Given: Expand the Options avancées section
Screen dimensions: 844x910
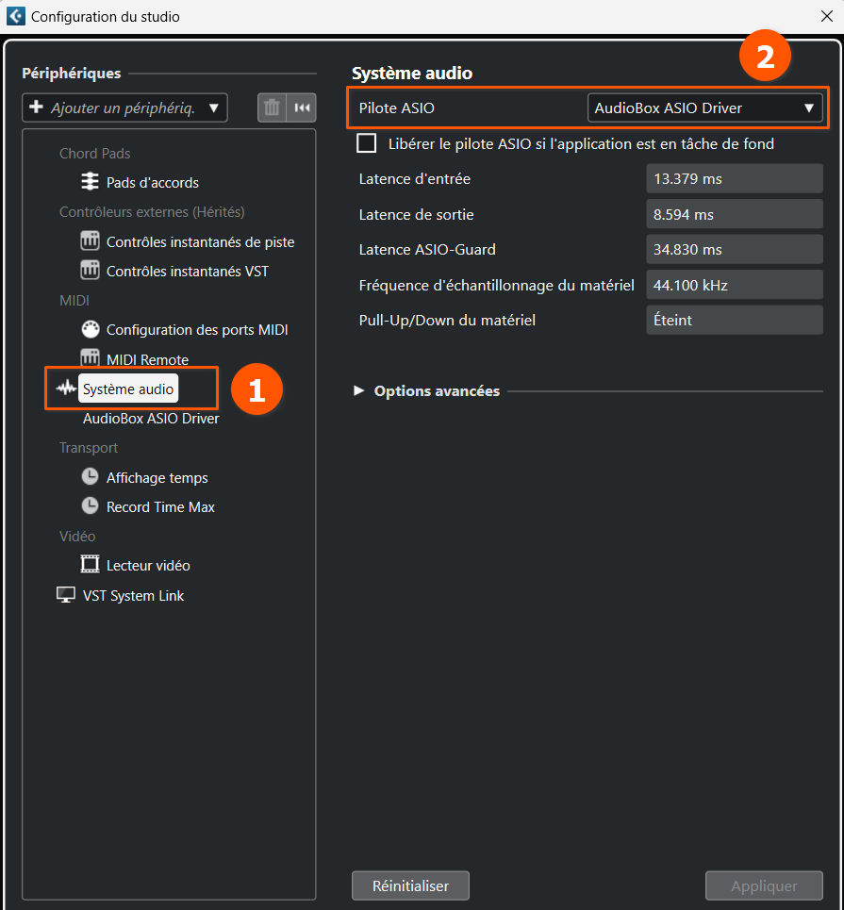Looking at the screenshot, I should tap(358, 390).
